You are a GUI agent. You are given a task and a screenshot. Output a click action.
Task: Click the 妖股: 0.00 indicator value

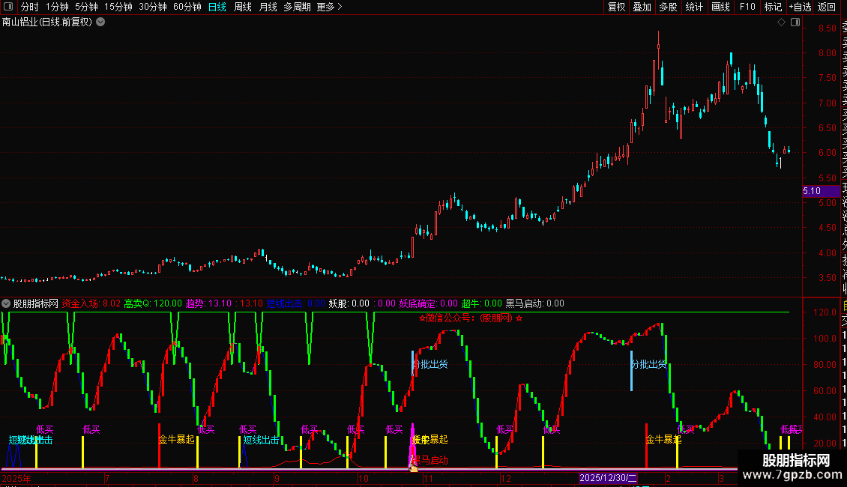[x=349, y=303]
